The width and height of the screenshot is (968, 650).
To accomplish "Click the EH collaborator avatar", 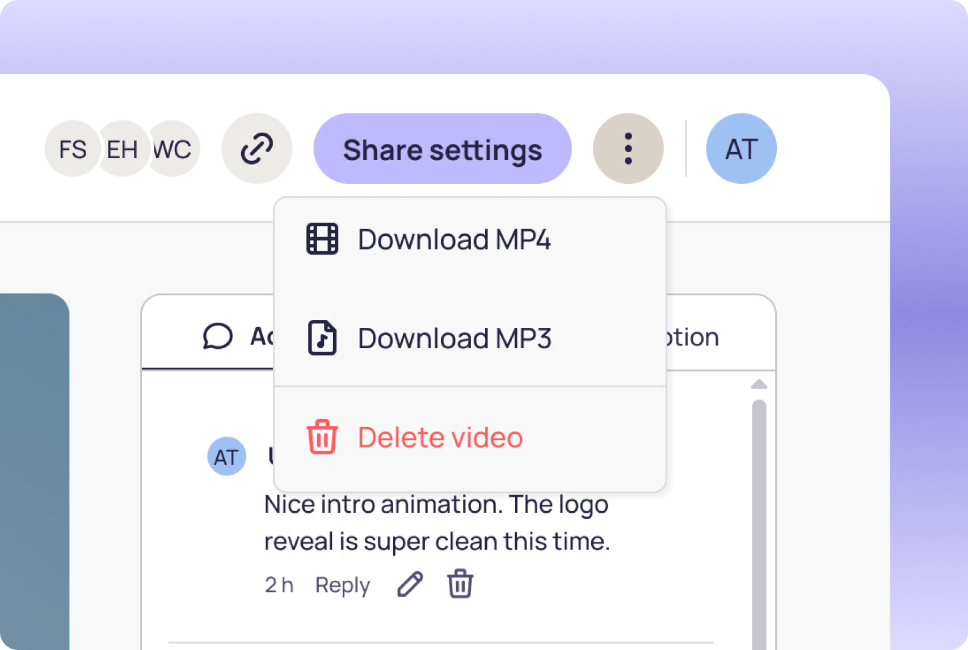I will tap(123, 149).
